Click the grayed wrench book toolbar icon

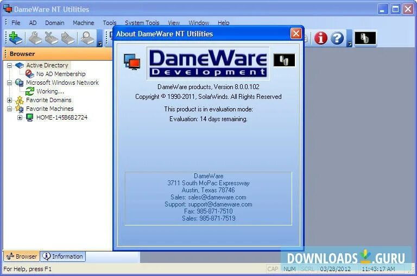(35, 38)
